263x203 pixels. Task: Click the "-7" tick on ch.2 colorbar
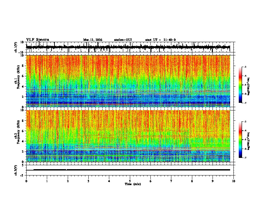tap(245, 158)
